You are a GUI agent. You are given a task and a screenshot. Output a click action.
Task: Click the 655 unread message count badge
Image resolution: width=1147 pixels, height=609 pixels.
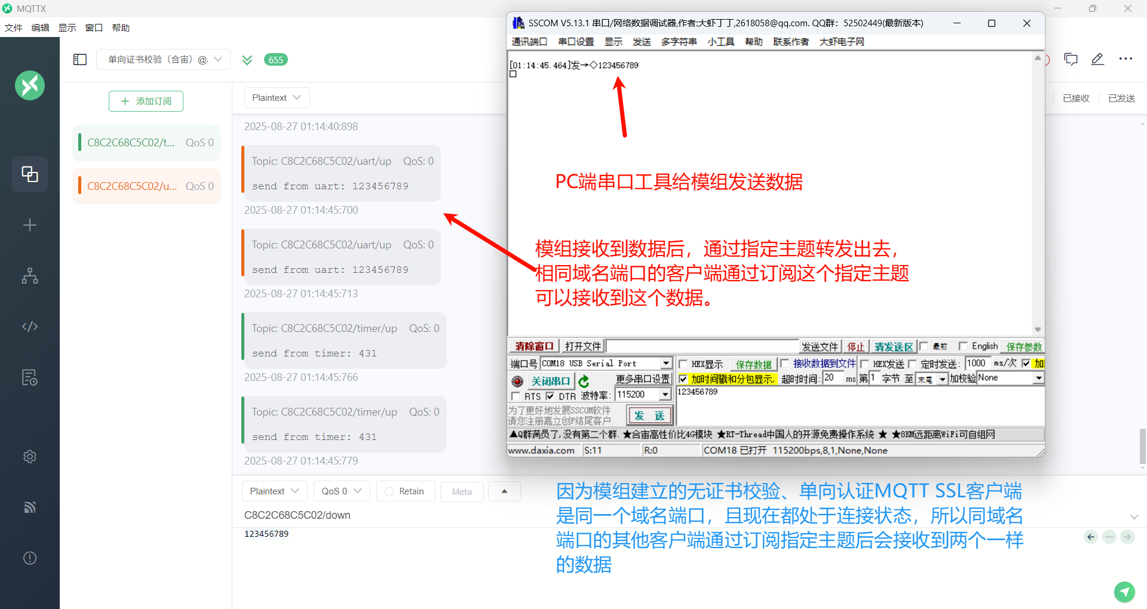click(x=276, y=60)
